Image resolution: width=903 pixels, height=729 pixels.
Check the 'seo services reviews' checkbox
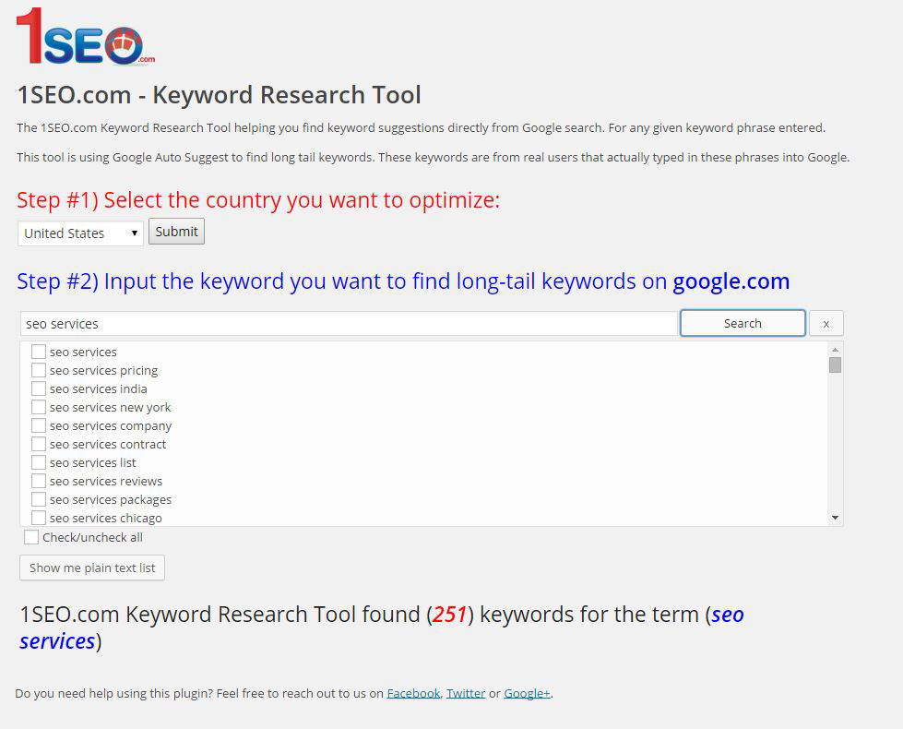[39, 481]
